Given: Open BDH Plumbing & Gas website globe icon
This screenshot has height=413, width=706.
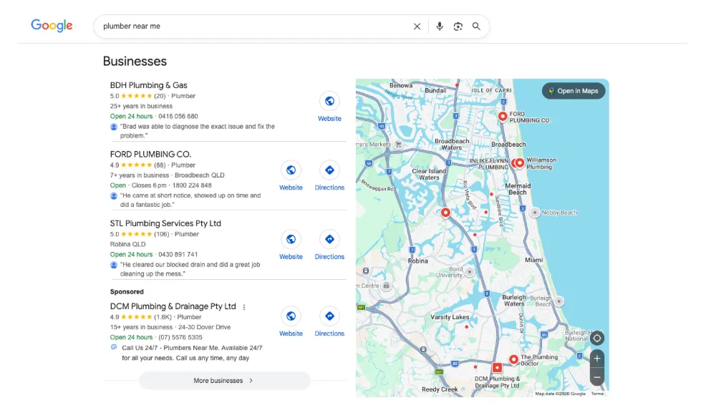Looking at the screenshot, I should 329,101.
